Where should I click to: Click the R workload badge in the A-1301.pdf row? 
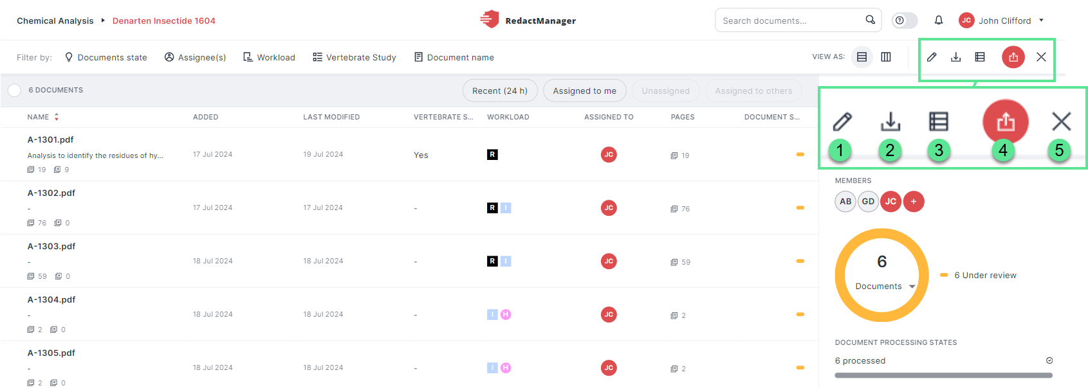click(x=492, y=155)
